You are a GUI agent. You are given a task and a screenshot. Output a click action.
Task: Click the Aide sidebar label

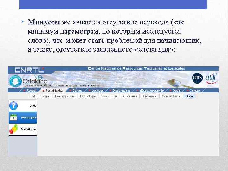pos(33,106)
